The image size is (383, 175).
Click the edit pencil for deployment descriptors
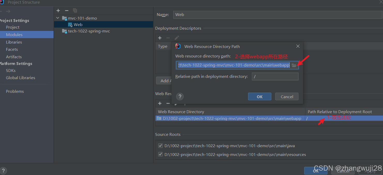[x=177, y=38]
